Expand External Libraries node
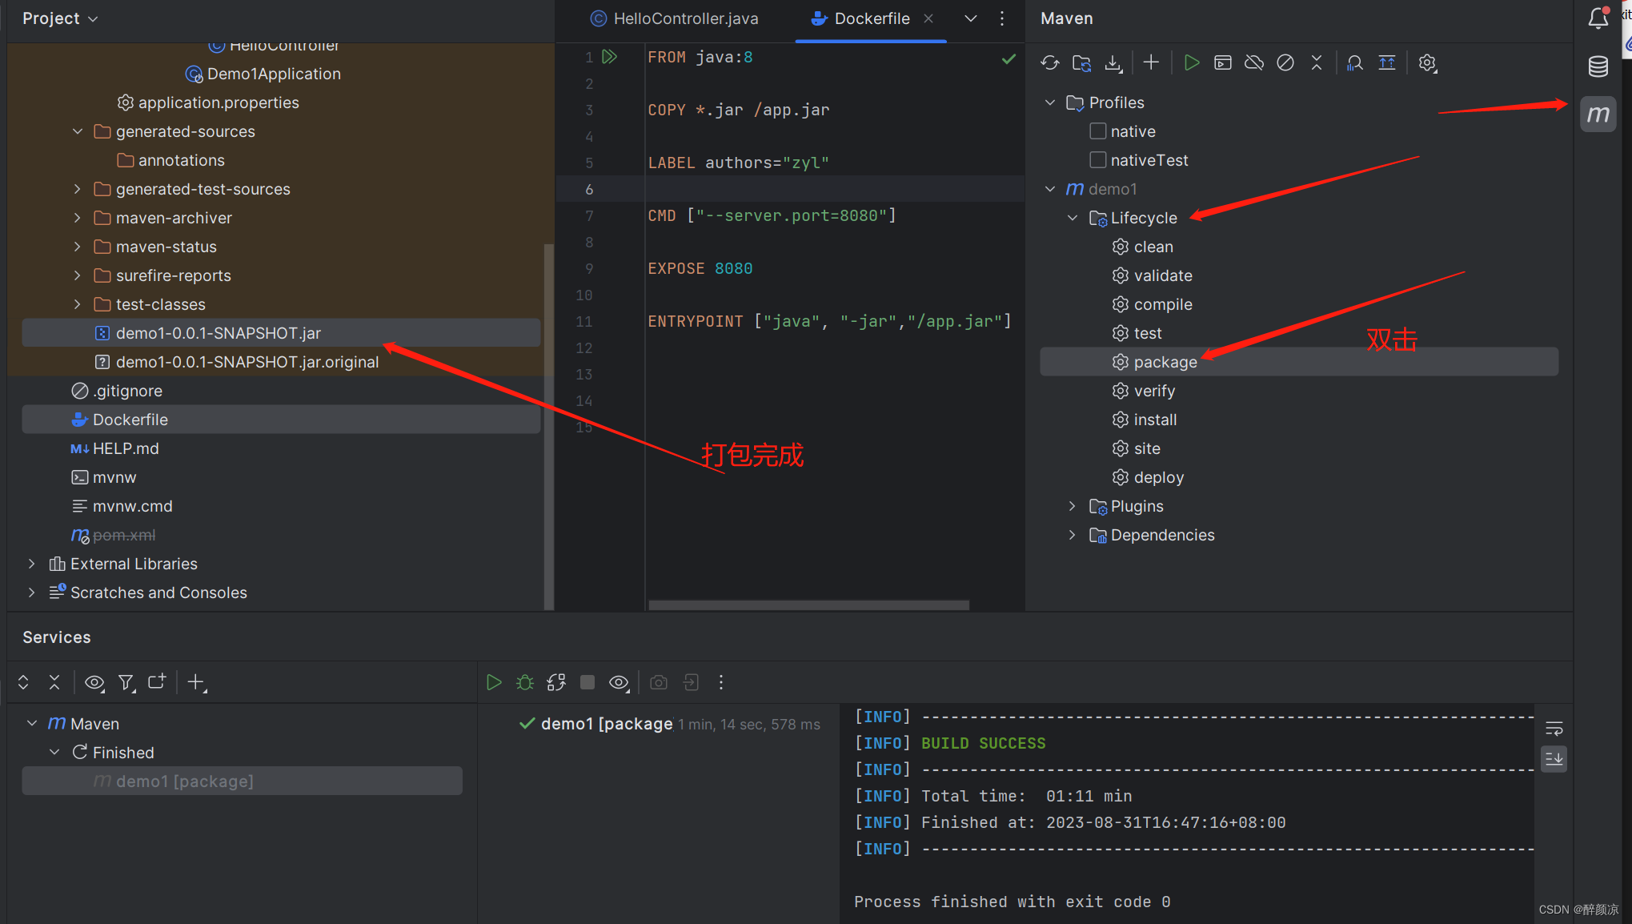 click(31, 564)
